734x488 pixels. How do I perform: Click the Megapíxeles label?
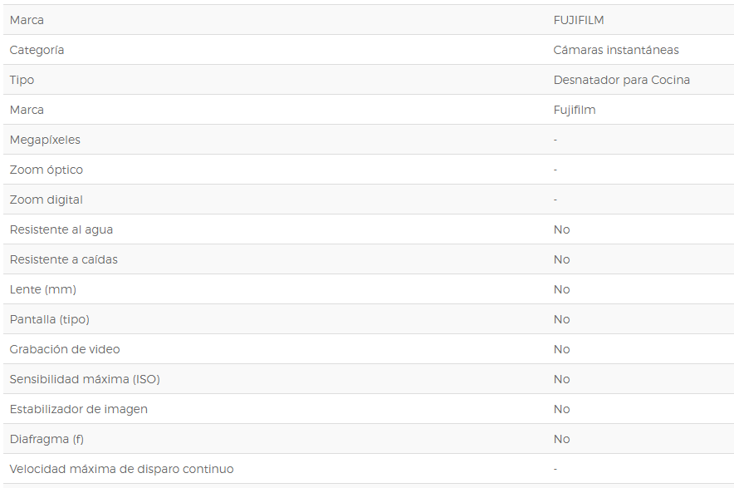pos(45,140)
